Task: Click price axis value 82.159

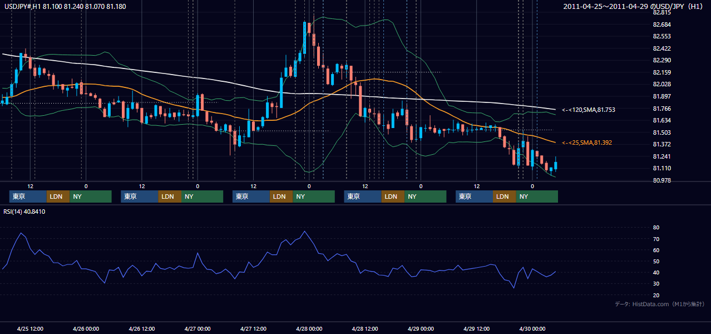Action: pos(662,72)
